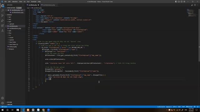Open the Explorer view in activity bar
This screenshot has width=200, height=112.
[x=2, y=6]
